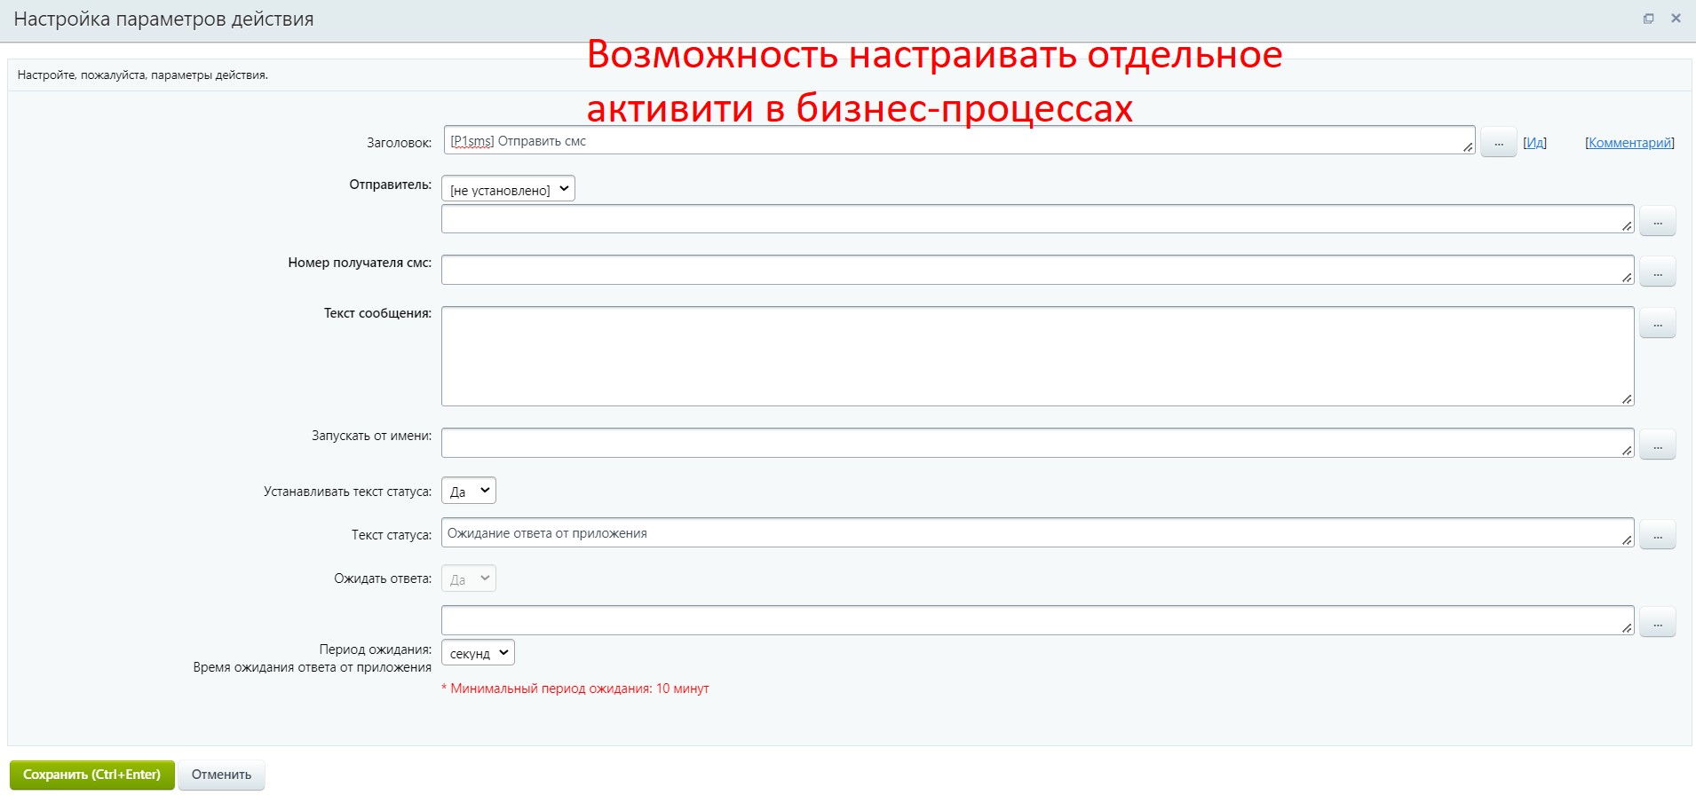Click into the Номер получателя смс field
1696x795 pixels.
[1036, 271]
